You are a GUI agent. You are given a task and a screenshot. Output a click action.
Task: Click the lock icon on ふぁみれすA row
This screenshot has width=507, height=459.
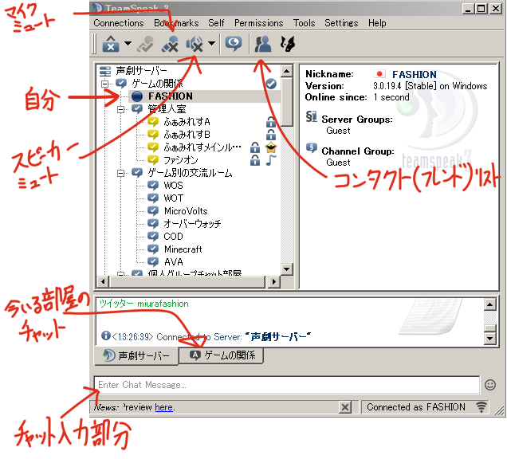pyautogui.click(x=271, y=122)
